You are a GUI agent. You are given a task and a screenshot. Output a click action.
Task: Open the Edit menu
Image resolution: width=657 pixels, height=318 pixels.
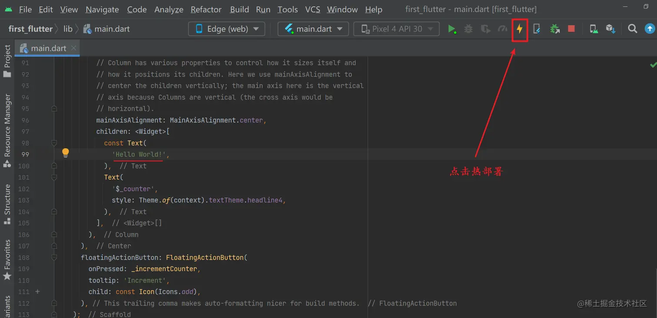pyautogui.click(x=46, y=9)
